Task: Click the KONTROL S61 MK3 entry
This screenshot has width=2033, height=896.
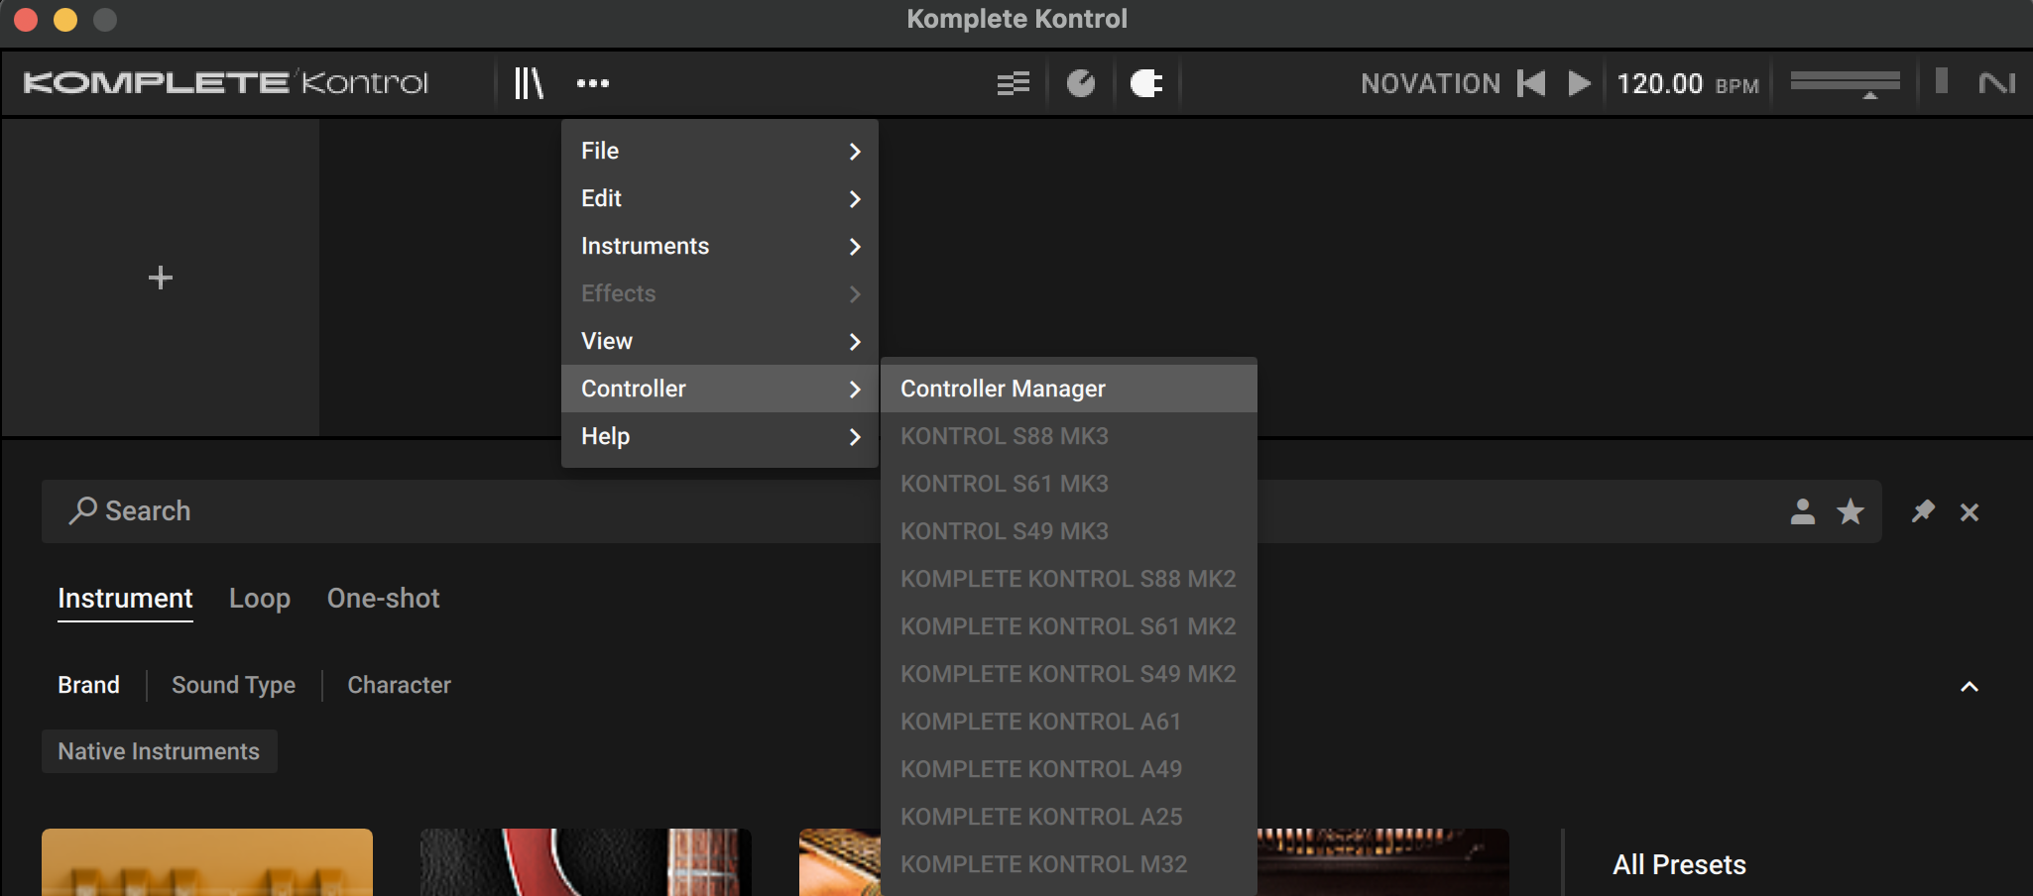Action: tap(1069, 484)
